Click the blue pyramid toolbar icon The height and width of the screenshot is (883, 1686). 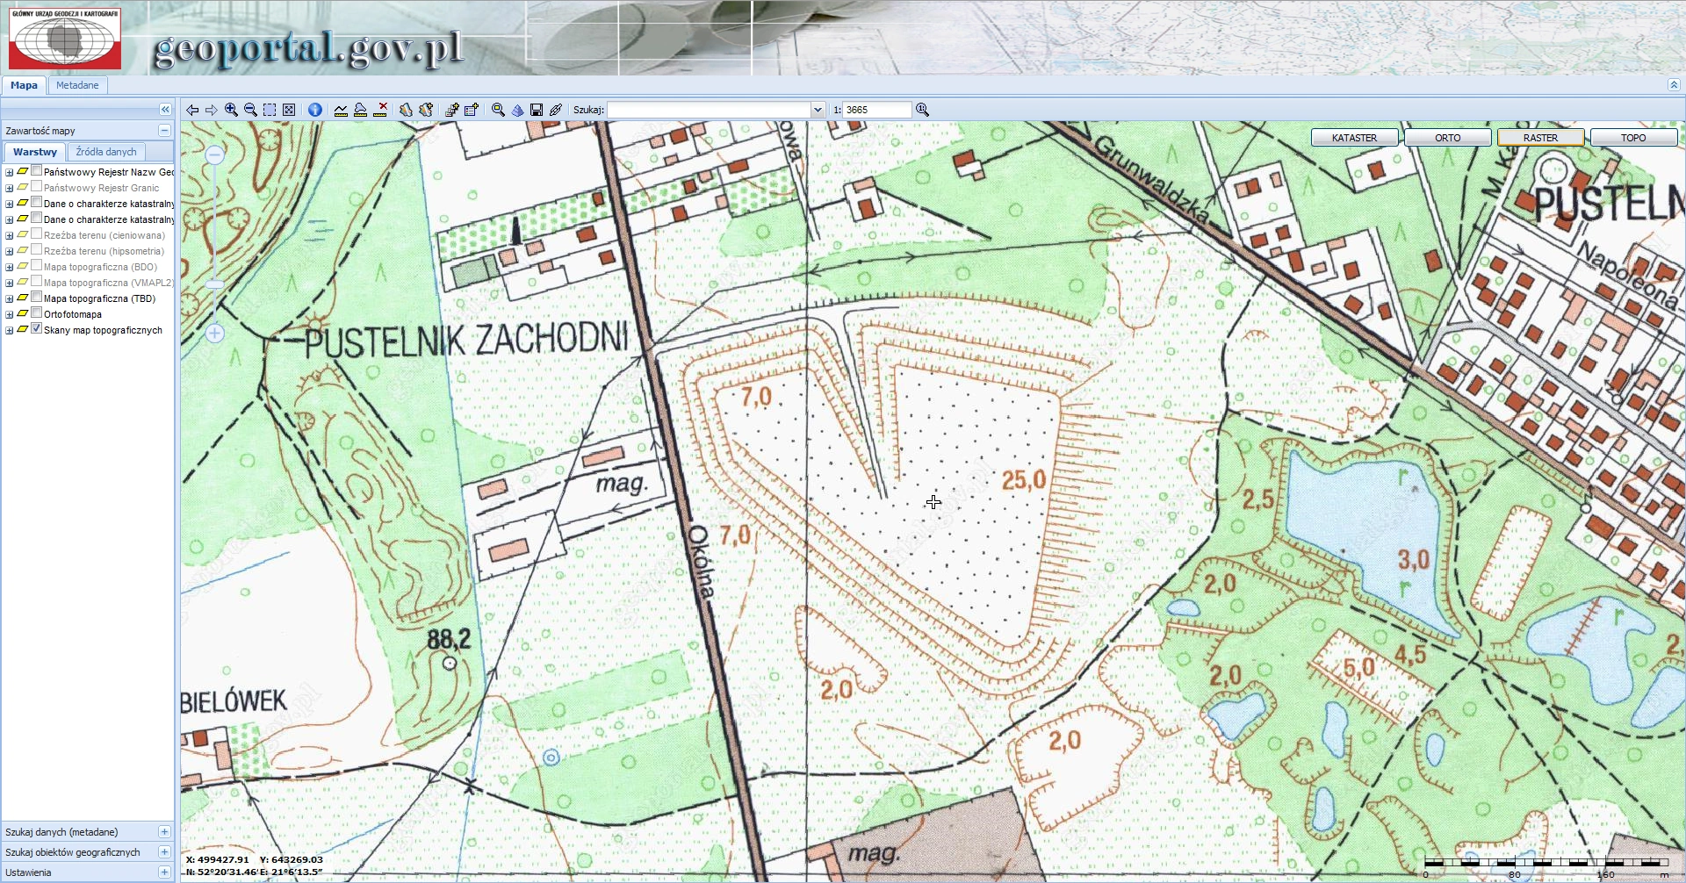pyautogui.click(x=517, y=110)
